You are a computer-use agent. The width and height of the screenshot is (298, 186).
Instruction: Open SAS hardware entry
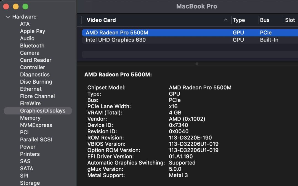(x=25, y=161)
